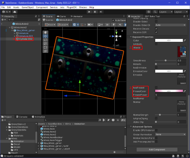Select the Move tool in scene

click(46, 36)
